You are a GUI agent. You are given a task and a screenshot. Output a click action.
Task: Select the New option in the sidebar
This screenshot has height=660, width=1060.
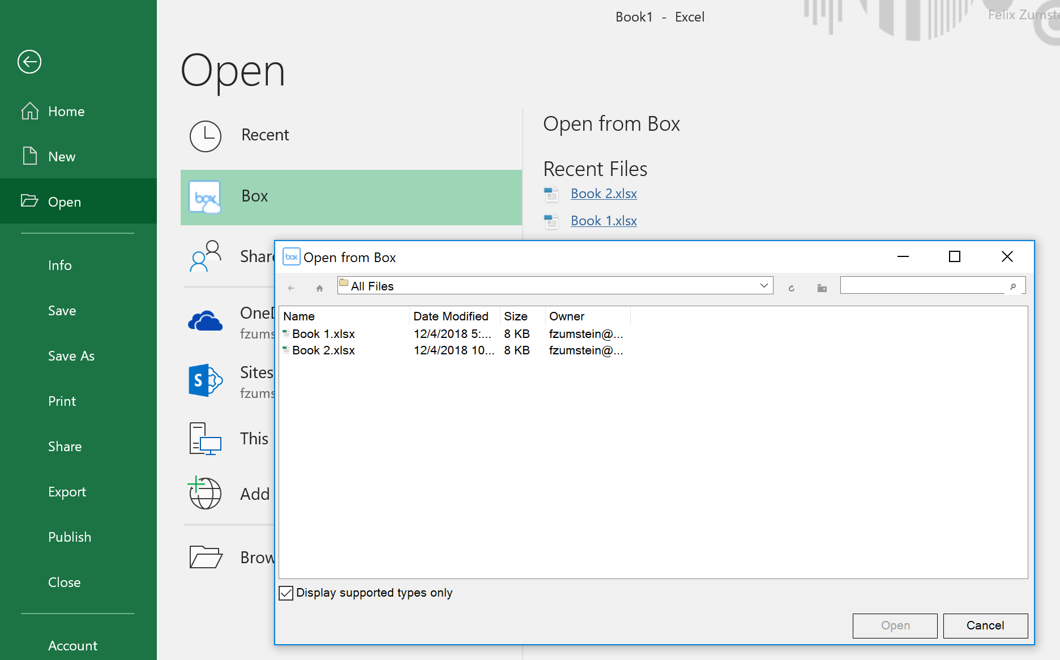[62, 157]
